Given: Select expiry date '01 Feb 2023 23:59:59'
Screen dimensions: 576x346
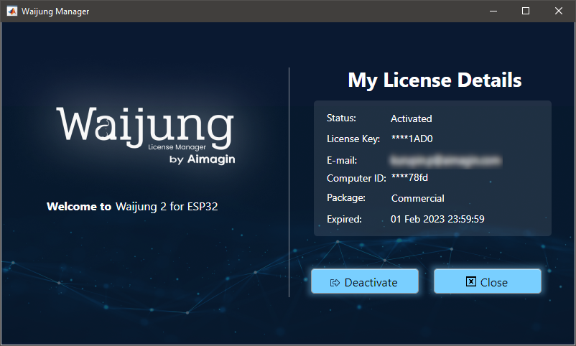Looking at the screenshot, I should (x=437, y=219).
